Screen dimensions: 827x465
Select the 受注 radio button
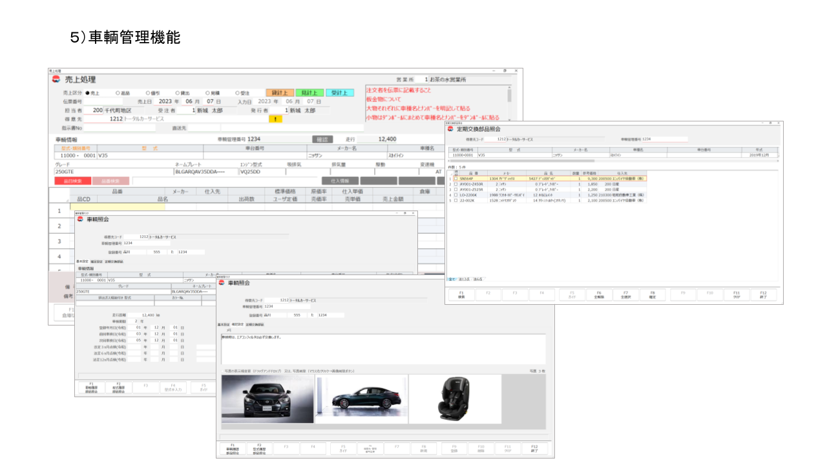pyautogui.click(x=238, y=93)
